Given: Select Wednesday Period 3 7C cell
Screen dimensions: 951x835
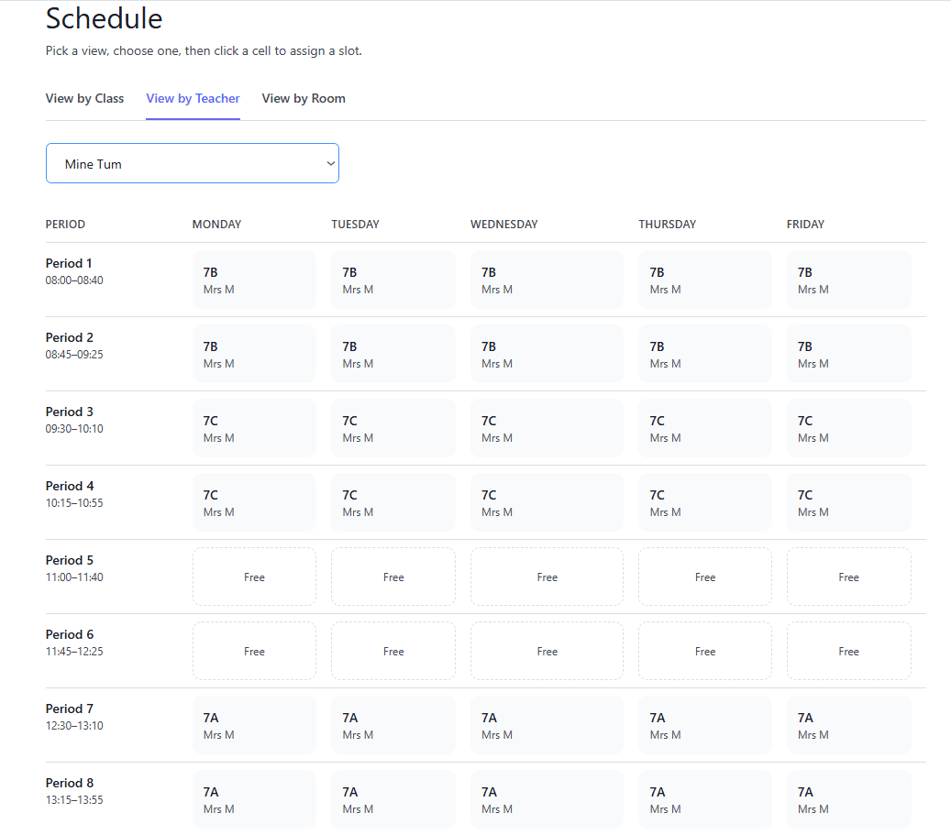Looking at the screenshot, I should point(547,428).
